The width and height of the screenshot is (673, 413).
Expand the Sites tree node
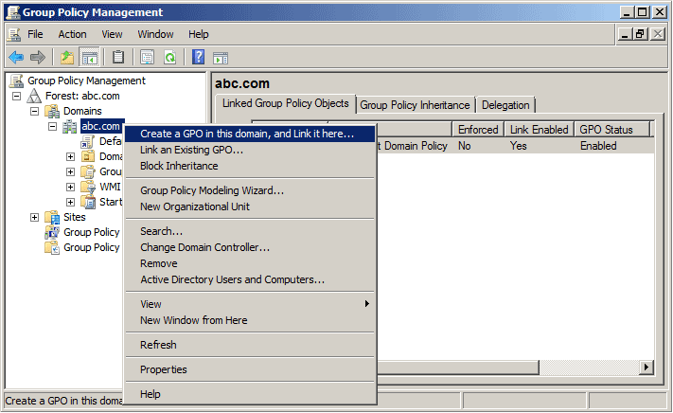(x=35, y=218)
